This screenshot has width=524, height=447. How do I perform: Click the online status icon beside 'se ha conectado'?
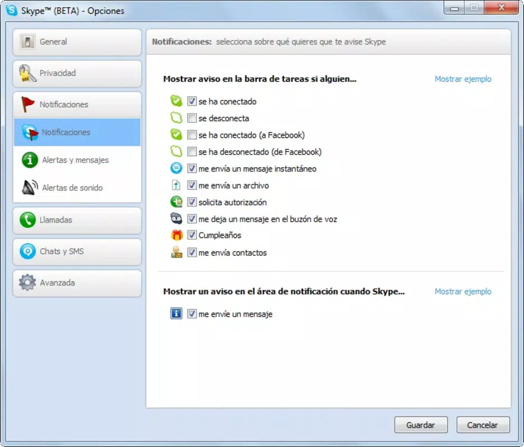click(x=176, y=101)
